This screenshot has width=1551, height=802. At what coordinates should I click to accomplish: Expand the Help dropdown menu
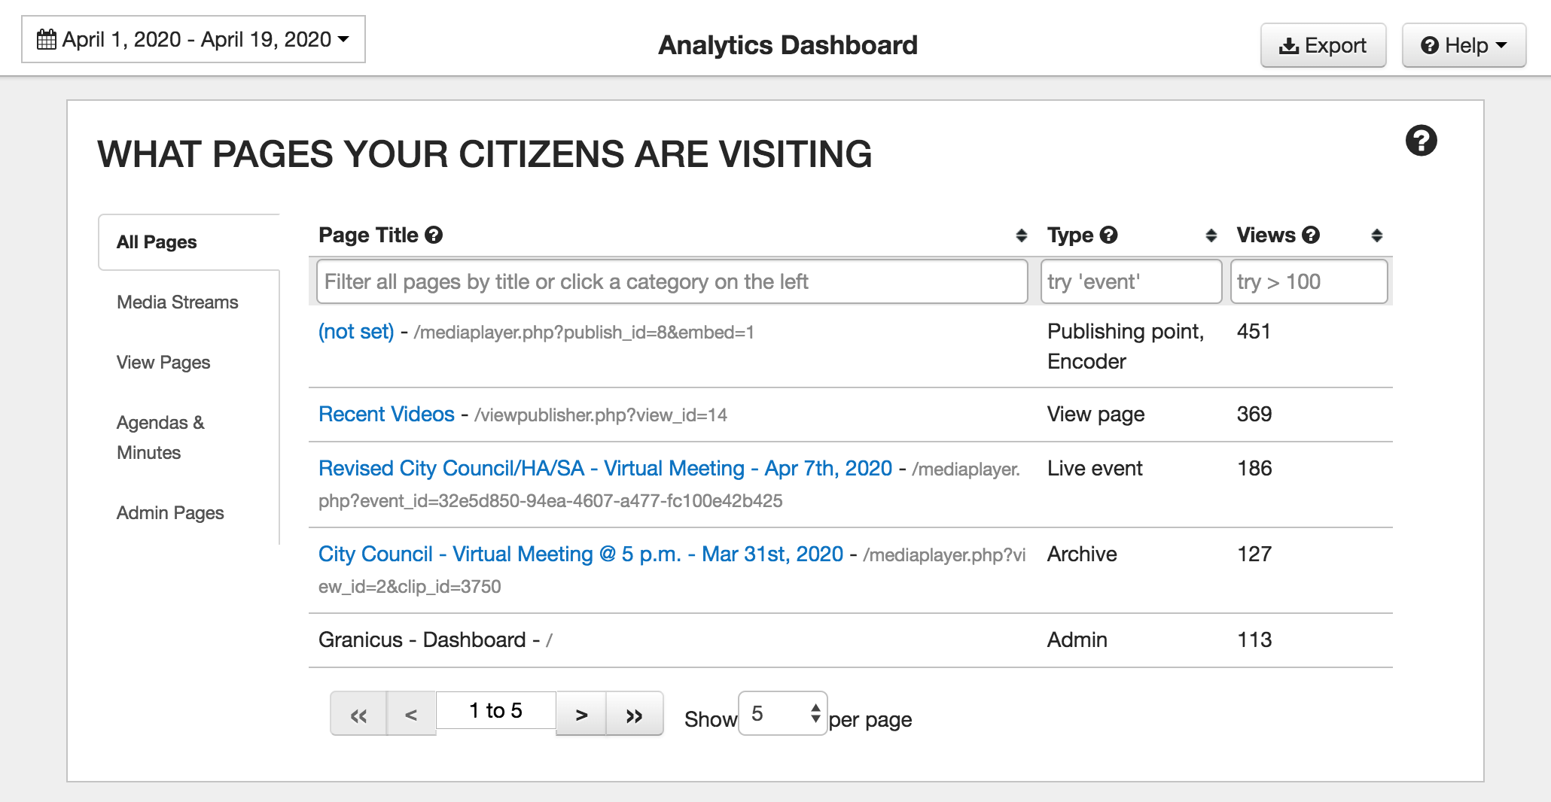[x=1463, y=46]
